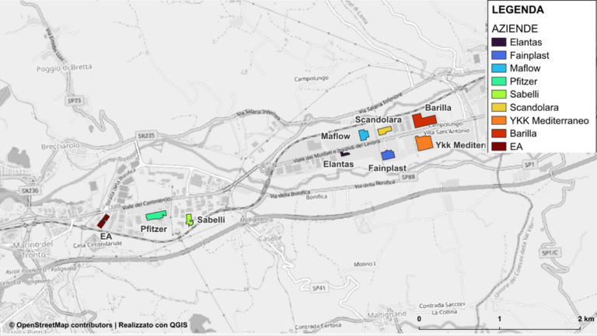Click the Pfitzer green legend swatch
This screenshot has width=597, height=336.
pyautogui.click(x=499, y=81)
